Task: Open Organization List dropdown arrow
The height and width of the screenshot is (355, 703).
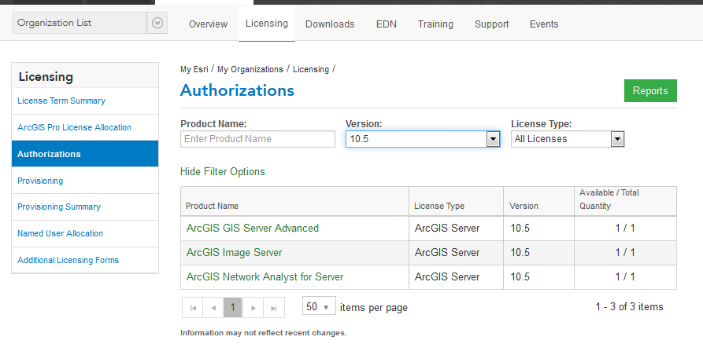Action: pos(157,24)
